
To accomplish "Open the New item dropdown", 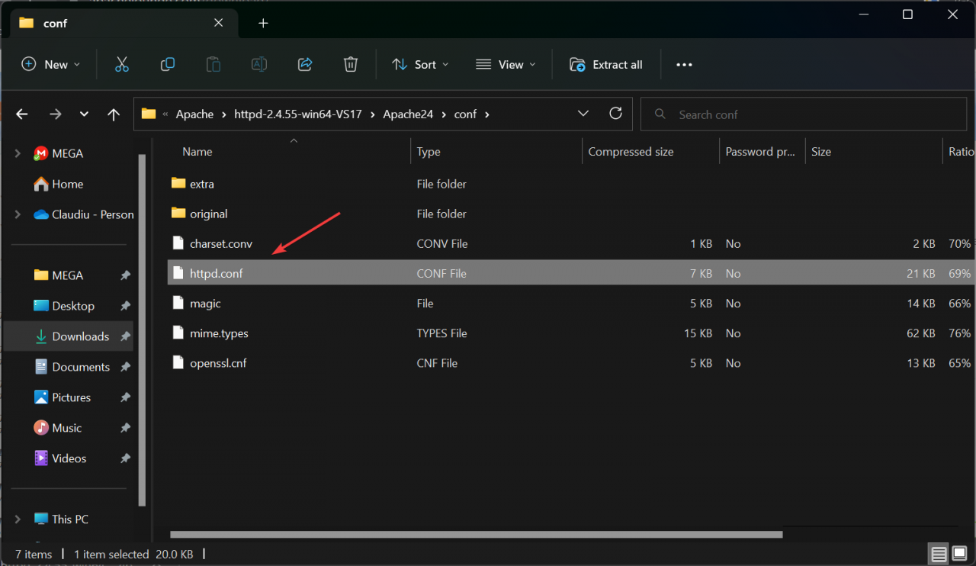I will click(51, 64).
